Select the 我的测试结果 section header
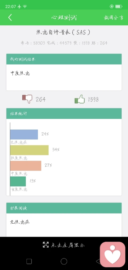This screenshot has width=128, height=270. (64, 59)
